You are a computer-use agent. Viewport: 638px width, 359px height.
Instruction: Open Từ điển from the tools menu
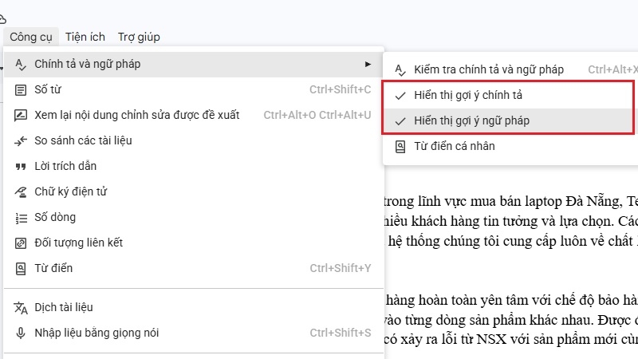(194, 268)
